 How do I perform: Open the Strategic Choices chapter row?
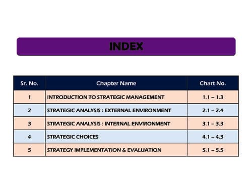click(x=126, y=137)
